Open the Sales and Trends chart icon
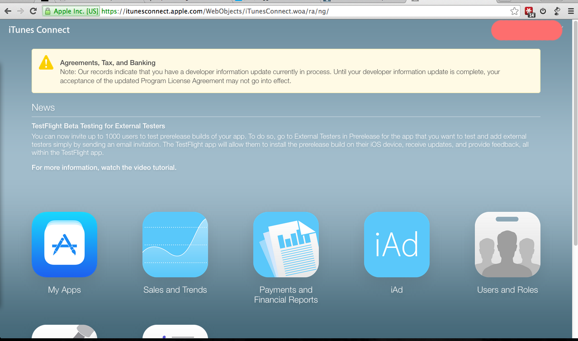Viewport: 578px width, 341px height. [175, 244]
